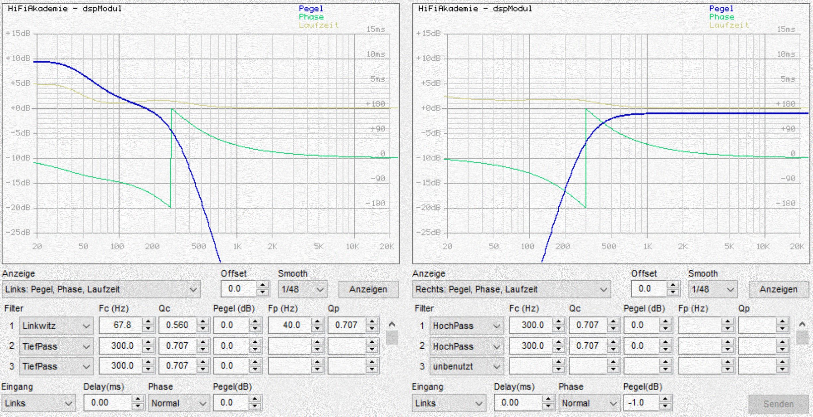Screen dimensions: 813x417
Task: Click left filter 3 Fc field 300.0
Action: point(121,366)
